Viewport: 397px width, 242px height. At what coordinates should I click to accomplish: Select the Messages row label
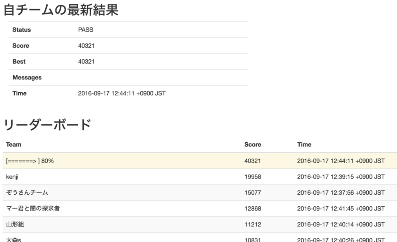[x=26, y=77]
